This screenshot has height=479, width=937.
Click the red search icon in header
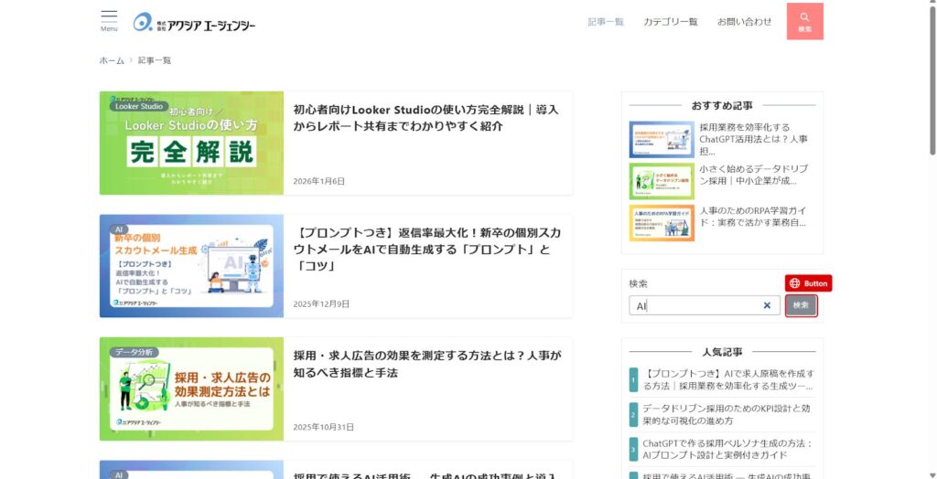[804, 21]
